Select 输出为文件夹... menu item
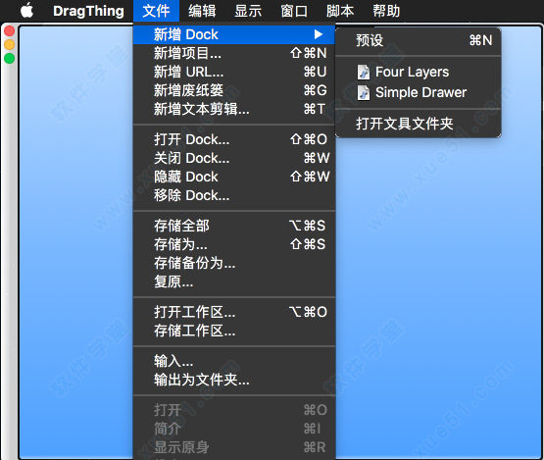Viewport: 544px width, 460px height. click(234, 381)
